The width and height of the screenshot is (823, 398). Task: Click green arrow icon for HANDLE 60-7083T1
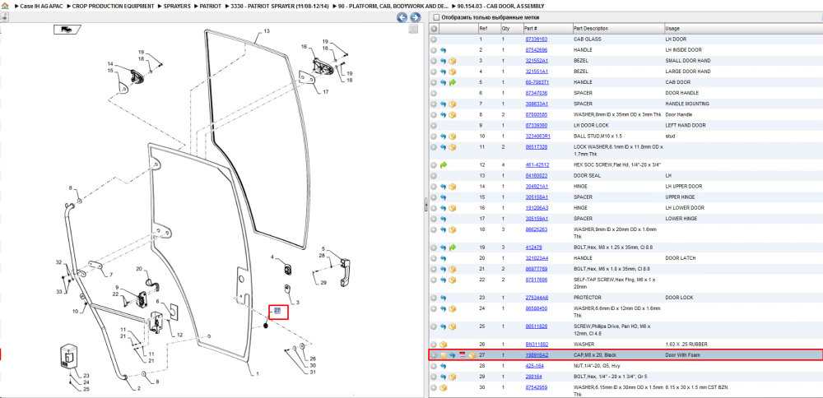pyautogui.click(x=453, y=83)
